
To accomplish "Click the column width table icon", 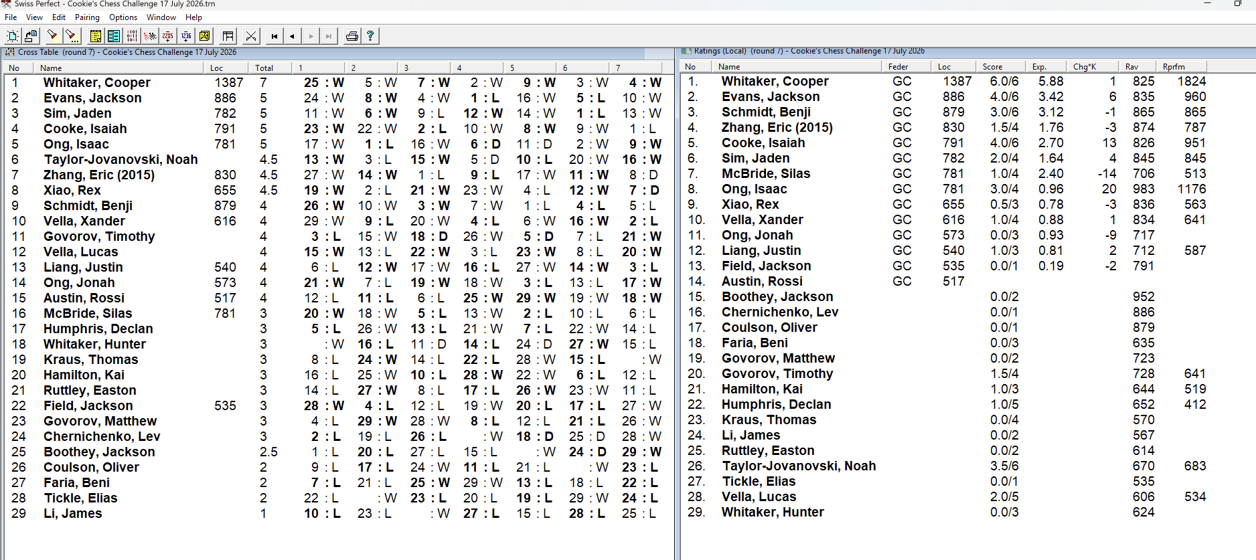I will [228, 36].
